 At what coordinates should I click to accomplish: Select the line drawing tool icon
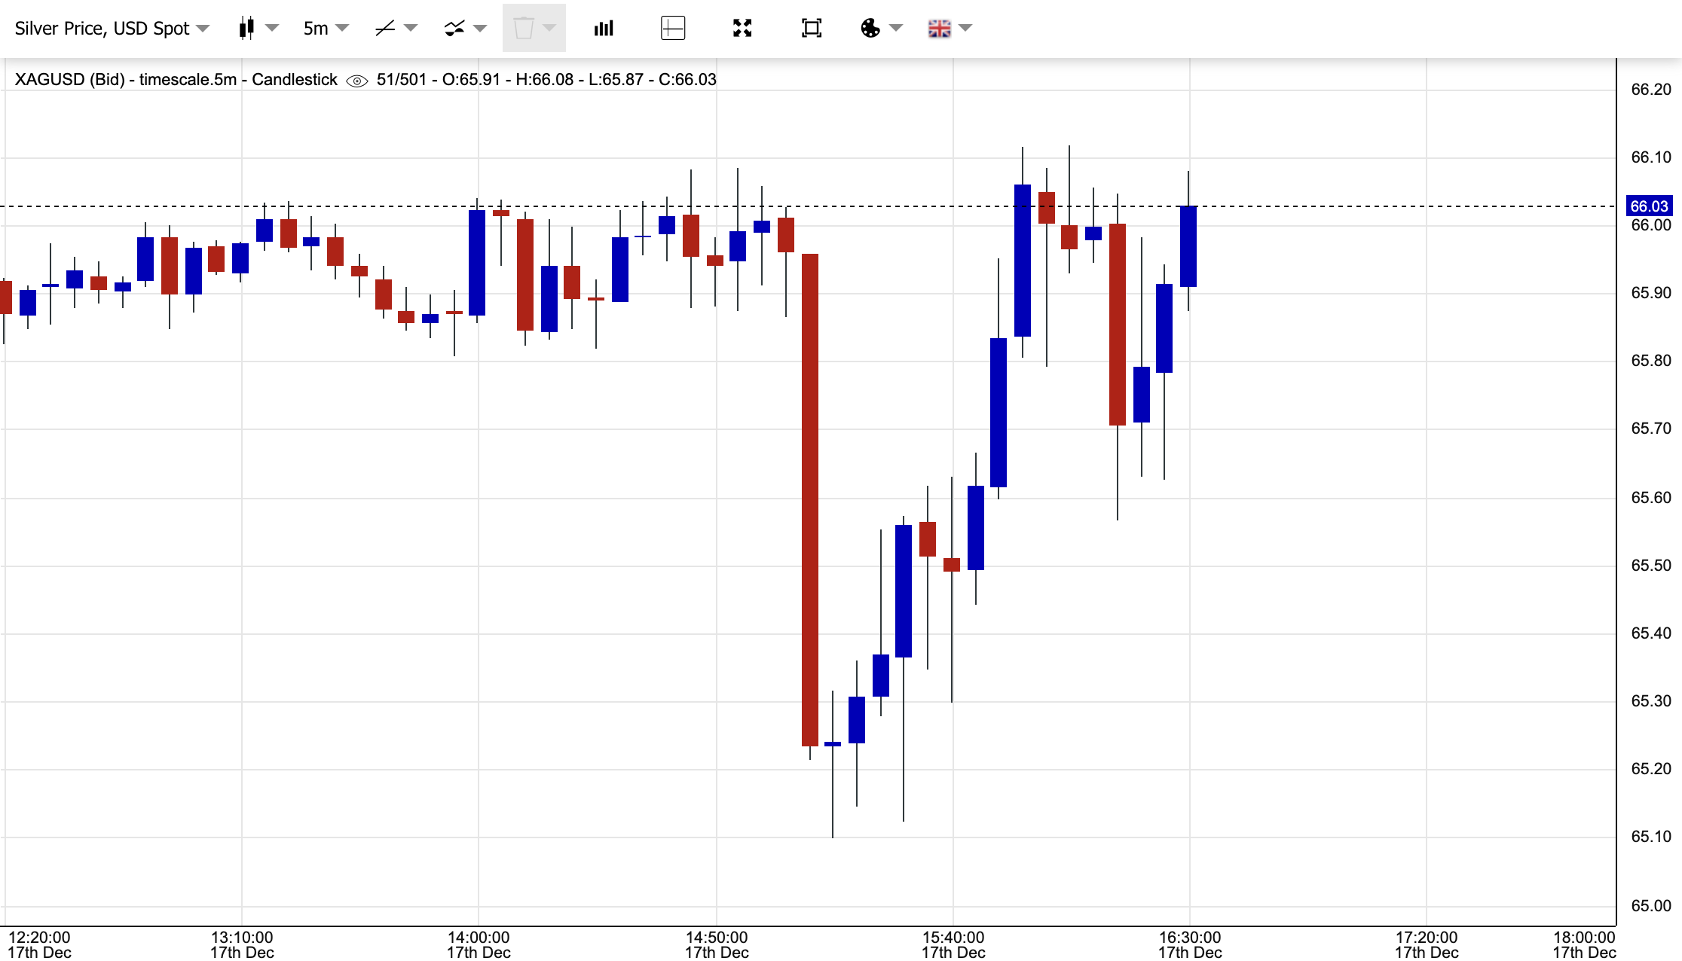(x=385, y=29)
